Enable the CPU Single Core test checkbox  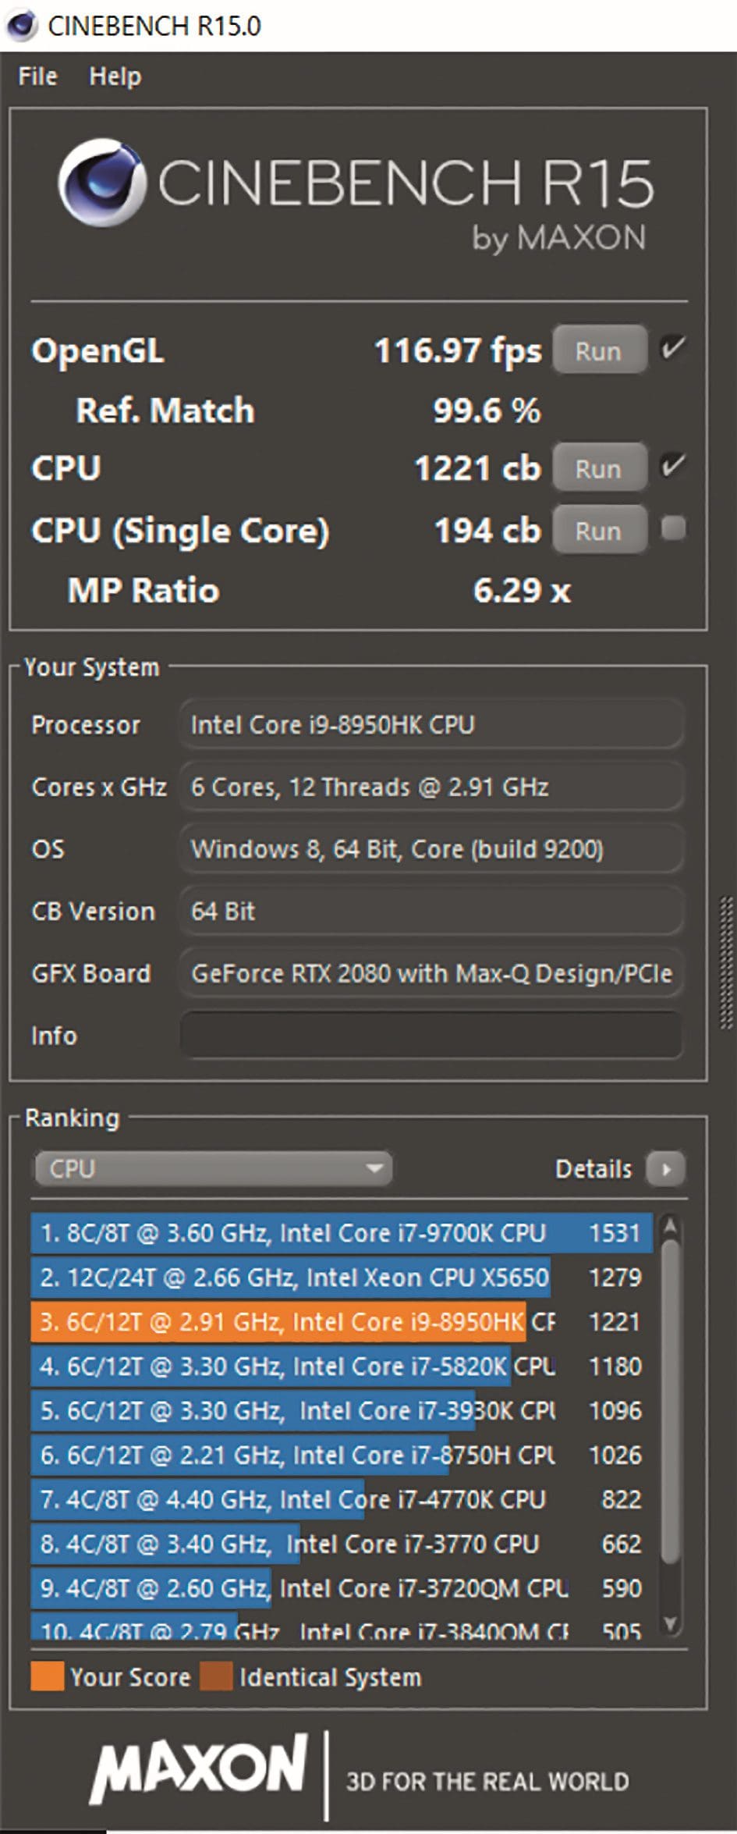coord(673,528)
